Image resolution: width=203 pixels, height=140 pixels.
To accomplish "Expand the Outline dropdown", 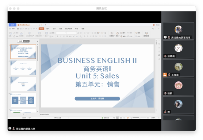I will 130,36.
